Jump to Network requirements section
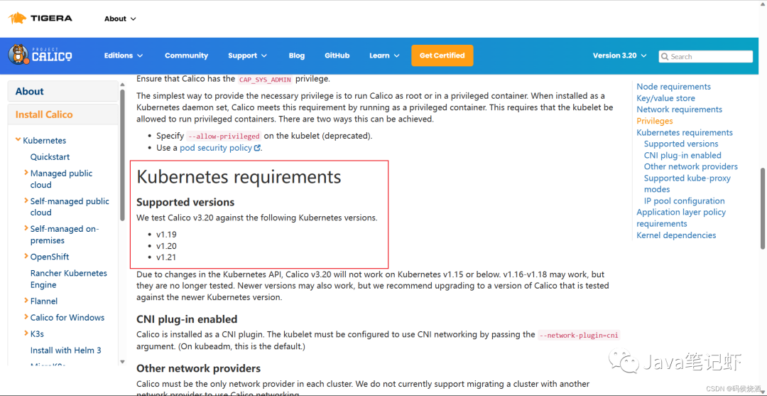The image size is (767, 396). coord(680,109)
